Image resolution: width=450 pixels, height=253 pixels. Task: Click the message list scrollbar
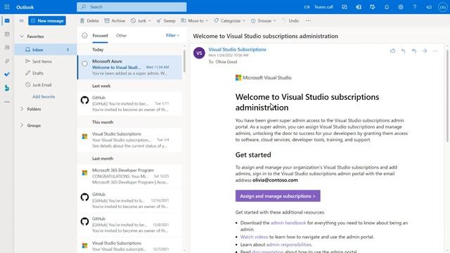coord(184,61)
